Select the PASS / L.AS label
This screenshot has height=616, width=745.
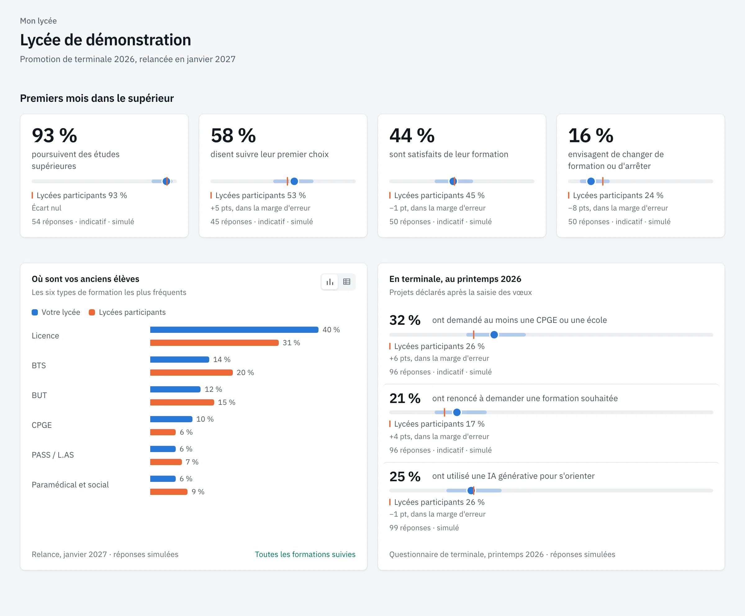[53, 455]
